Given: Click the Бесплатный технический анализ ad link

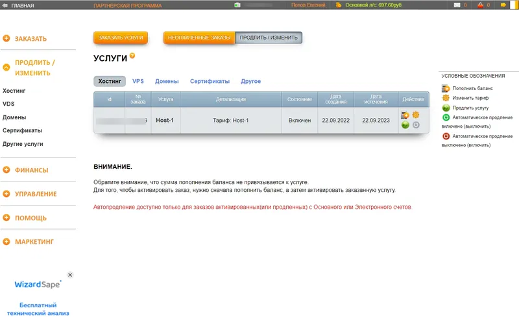Looking at the screenshot, I should (38, 309).
